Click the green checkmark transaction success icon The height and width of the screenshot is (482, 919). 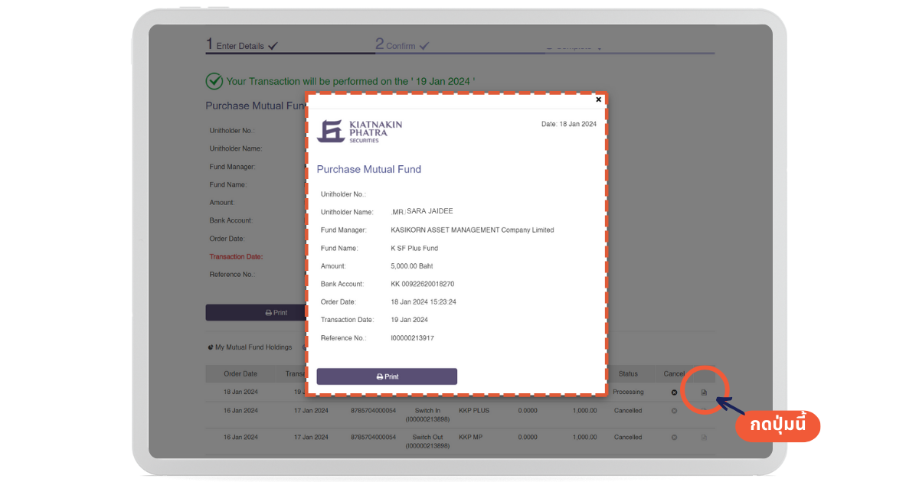[214, 81]
